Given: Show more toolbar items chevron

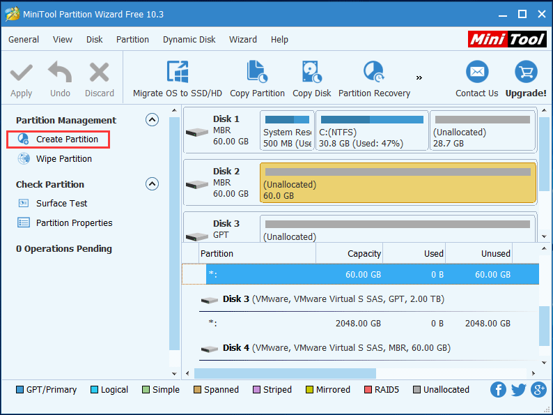Looking at the screenshot, I should (x=419, y=77).
